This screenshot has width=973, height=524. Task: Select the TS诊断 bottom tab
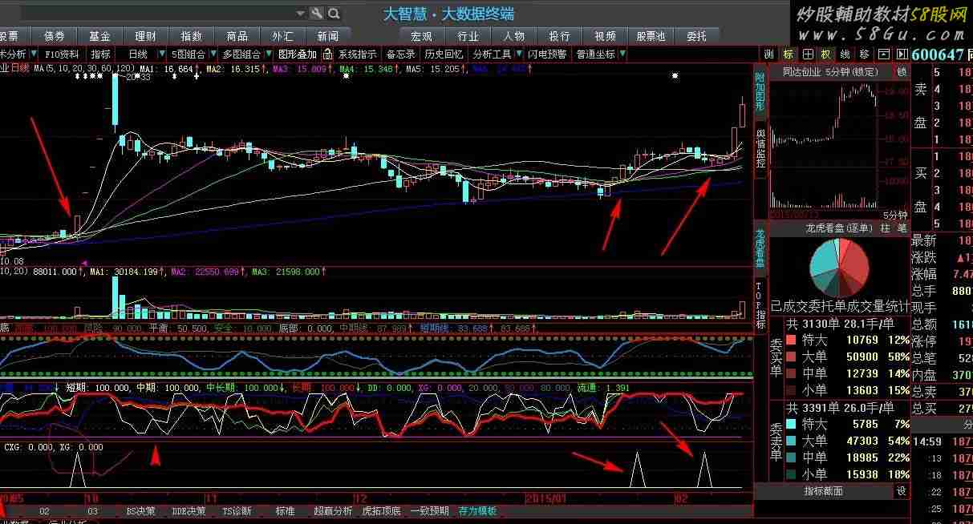236,511
